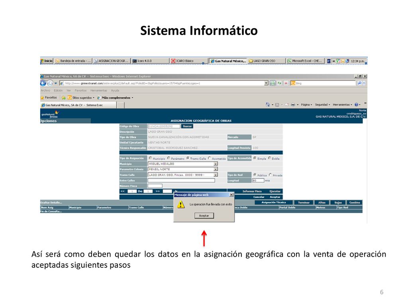Open the Página dropdown menu
The width and height of the screenshot is (408, 306).
point(306,105)
